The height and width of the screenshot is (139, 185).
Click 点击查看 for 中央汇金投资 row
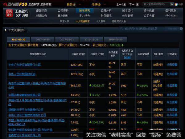(x=172, y=65)
